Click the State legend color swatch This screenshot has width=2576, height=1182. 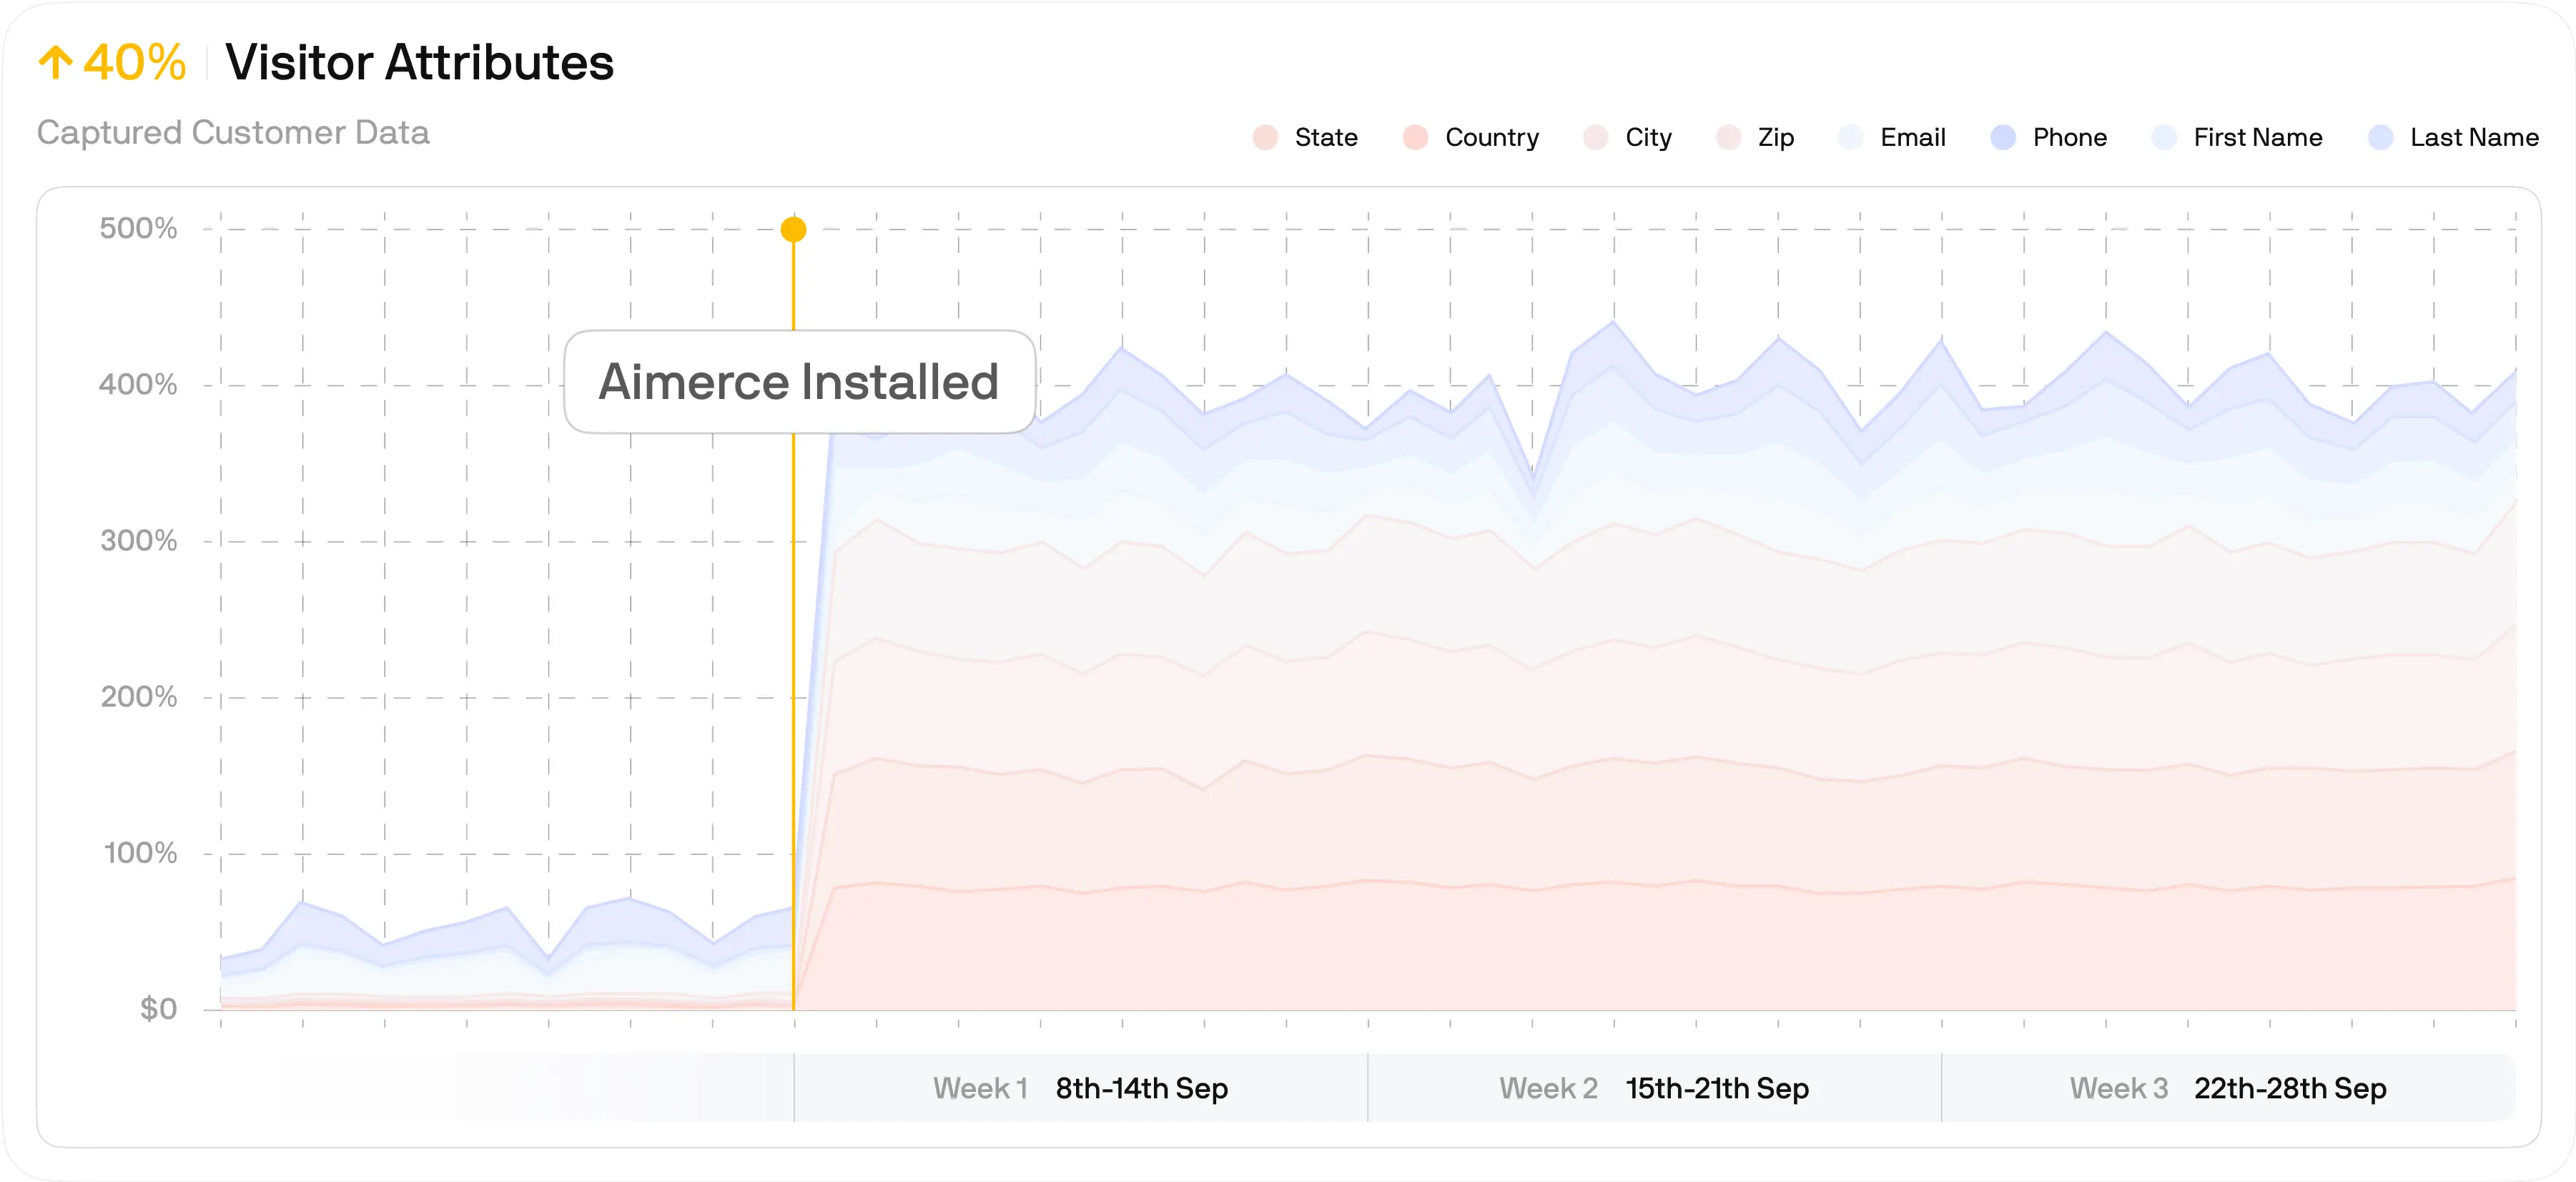[1265, 137]
